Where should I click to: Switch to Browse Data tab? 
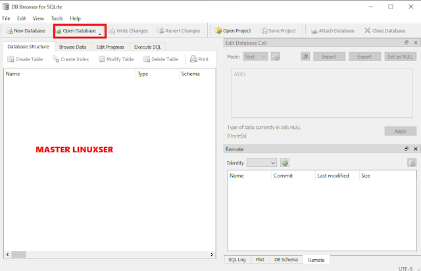pyautogui.click(x=73, y=47)
